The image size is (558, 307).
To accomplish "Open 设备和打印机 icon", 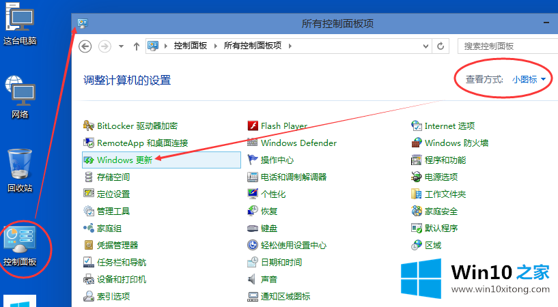I will (x=89, y=279).
